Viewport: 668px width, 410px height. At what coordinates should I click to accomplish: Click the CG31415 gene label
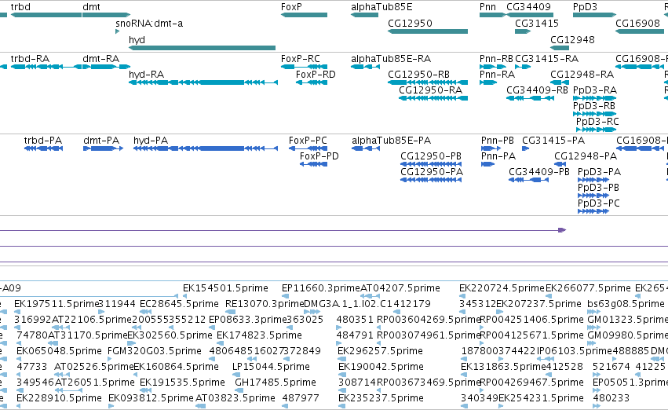click(537, 24)
